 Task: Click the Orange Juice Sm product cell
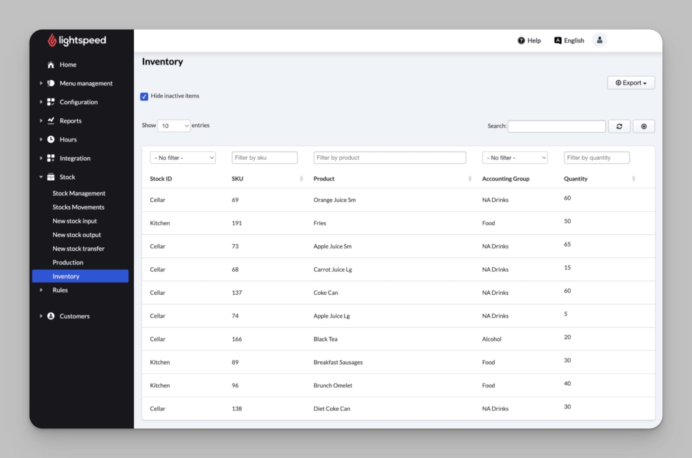[x=335, y=200]
